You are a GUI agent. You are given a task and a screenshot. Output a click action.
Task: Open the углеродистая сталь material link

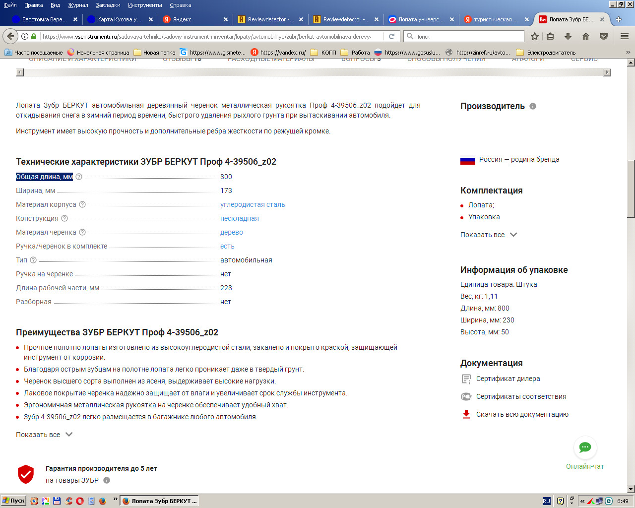point(253,204)
